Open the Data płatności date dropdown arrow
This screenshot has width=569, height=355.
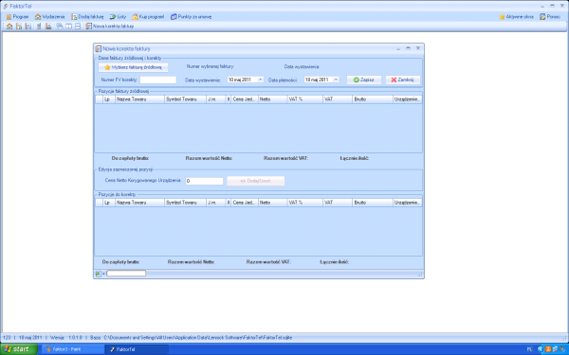click(x=336, y=80)
